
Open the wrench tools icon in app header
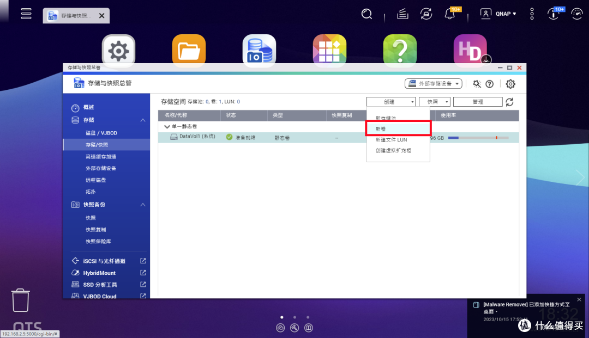point(477,84)
